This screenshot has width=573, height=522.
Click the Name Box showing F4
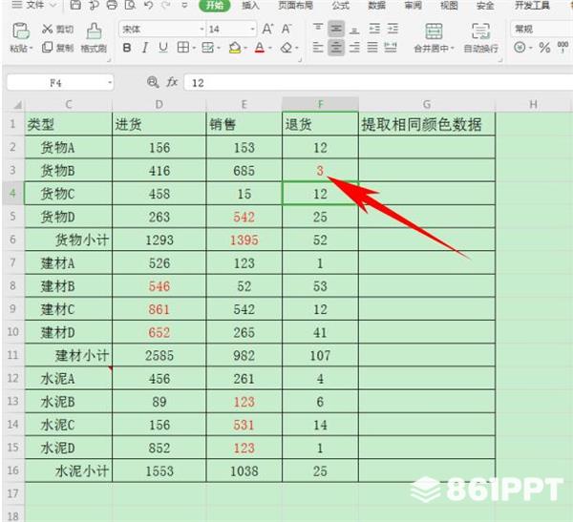pos(55,83)
